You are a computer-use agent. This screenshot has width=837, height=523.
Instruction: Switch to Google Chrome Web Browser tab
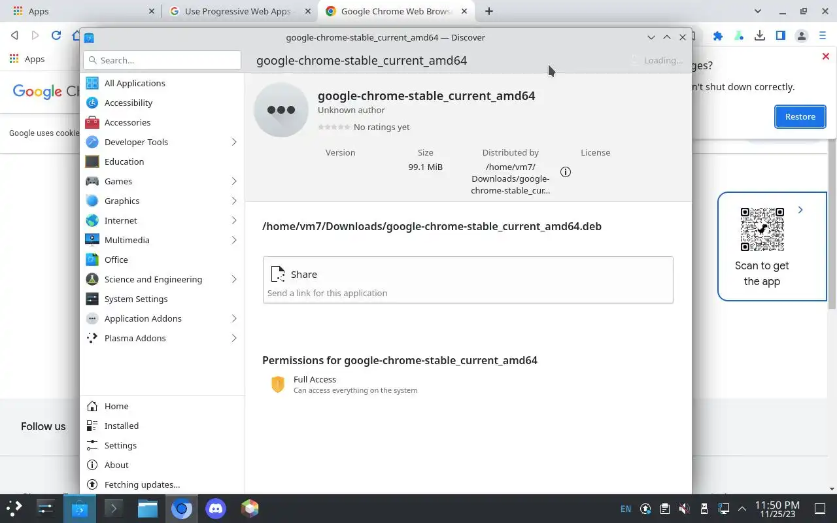(x=396, y=11)
